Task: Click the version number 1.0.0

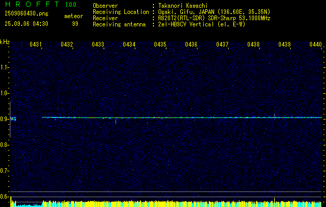Action: tap(70, 5)
